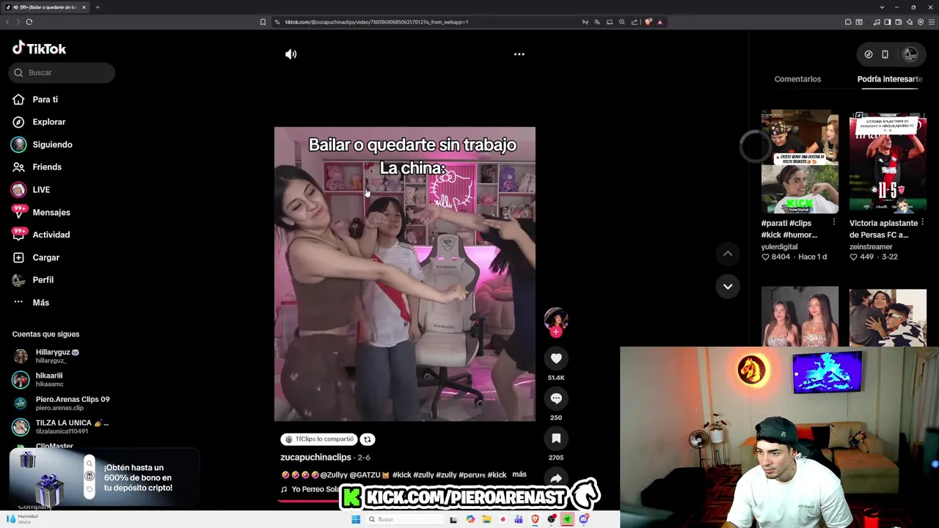The width and height of the screenshot is (939, 528).
Task: Switch to the Podría interesarte tab
Action: coord(889,79)
